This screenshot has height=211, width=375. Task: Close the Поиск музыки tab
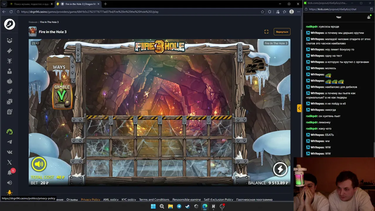52,4
